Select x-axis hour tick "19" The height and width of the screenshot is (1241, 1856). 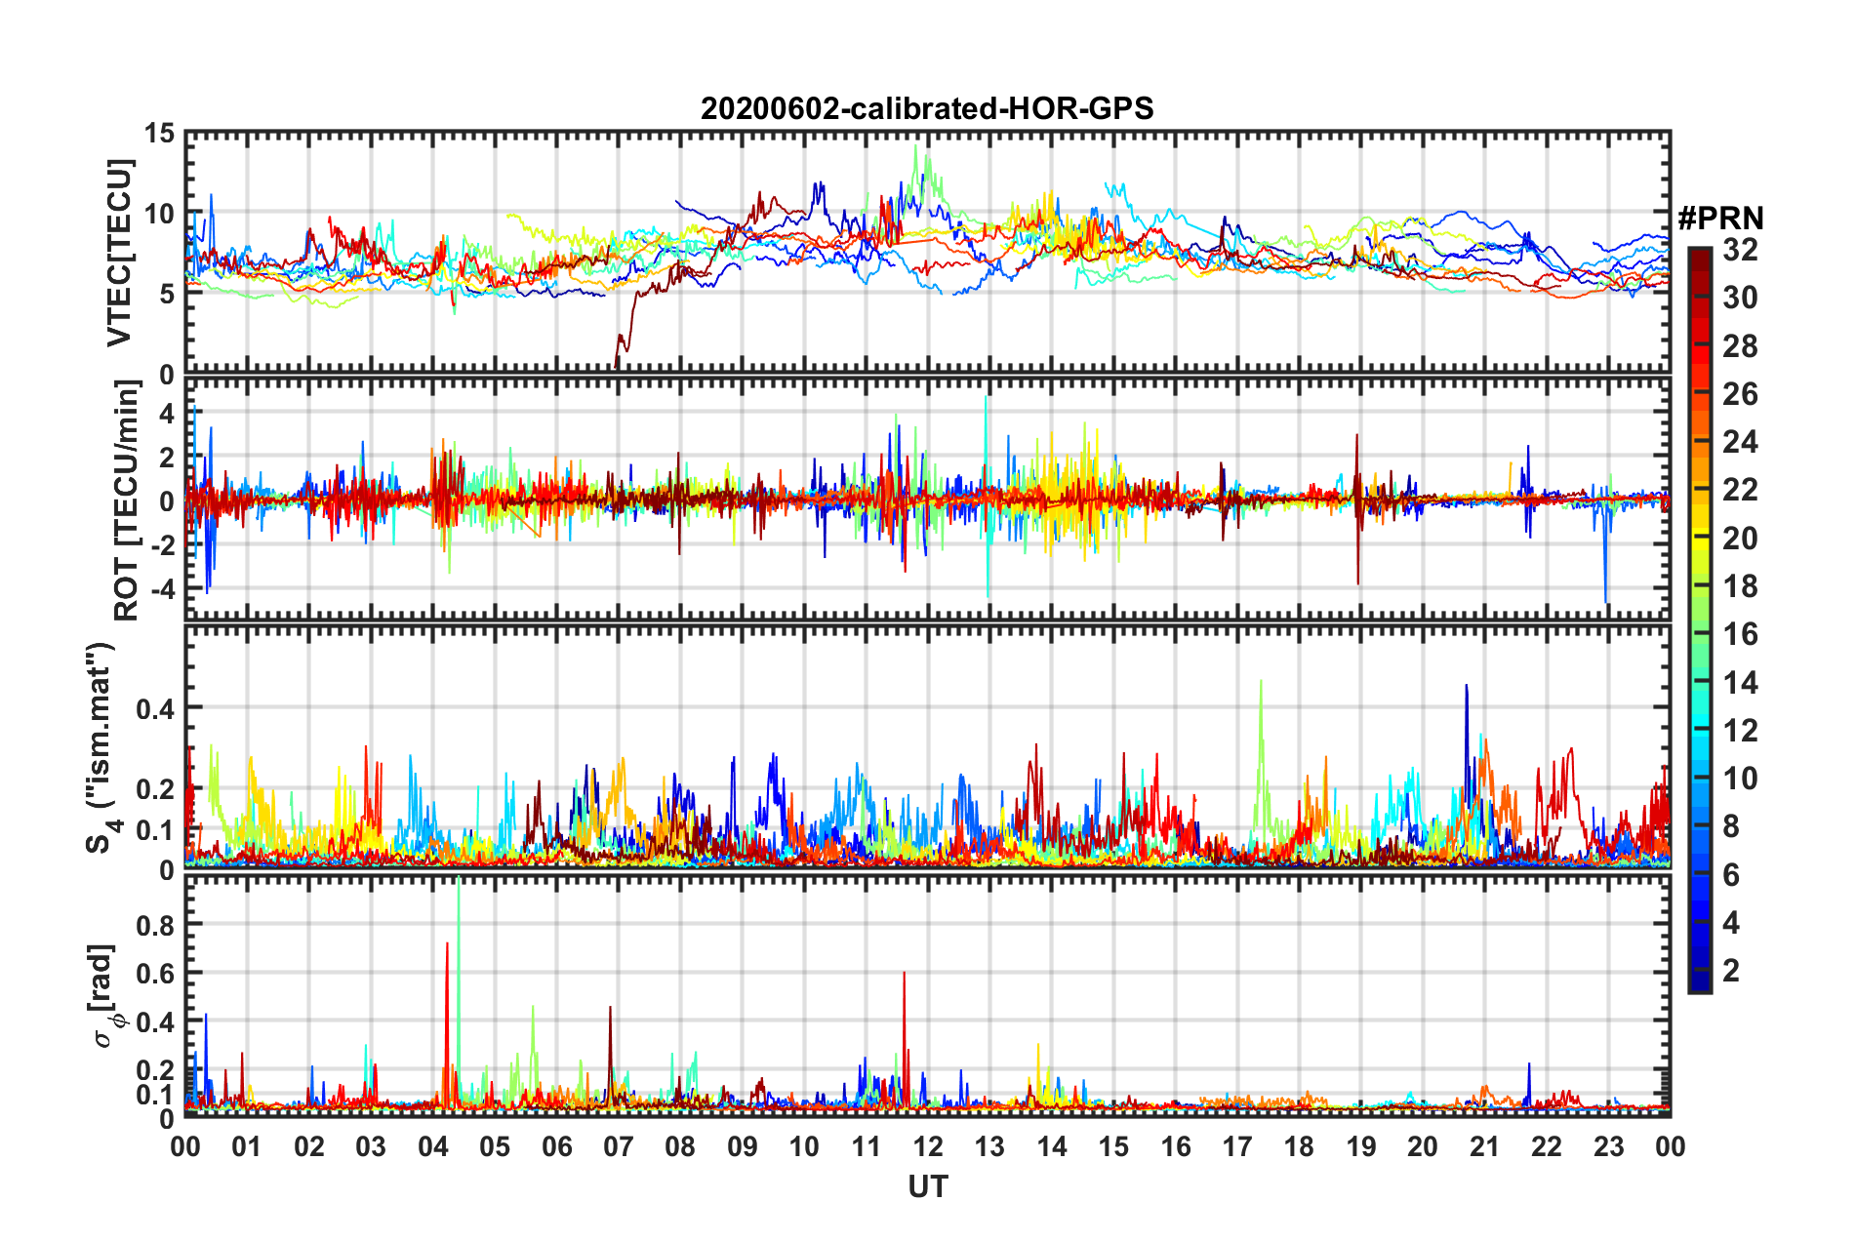1361,1146
